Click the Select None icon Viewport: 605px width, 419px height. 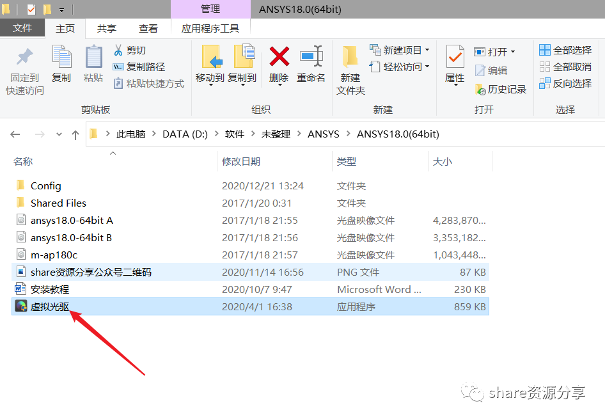[x=545, y=67]
